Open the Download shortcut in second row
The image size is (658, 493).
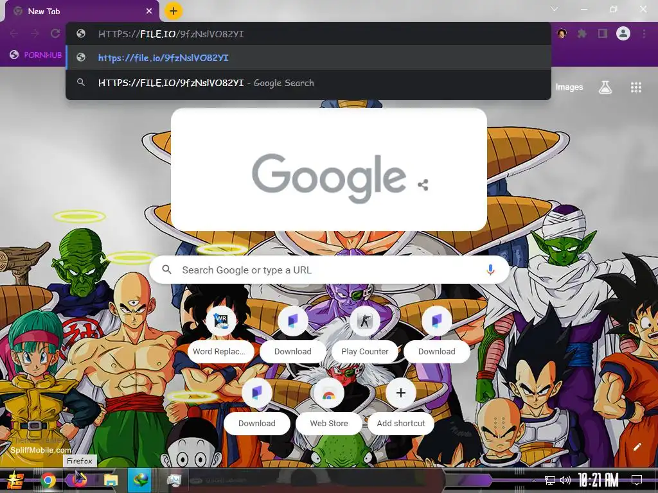[257, 406]
